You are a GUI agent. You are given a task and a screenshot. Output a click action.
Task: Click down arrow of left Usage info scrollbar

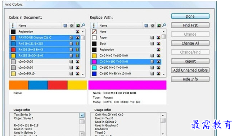click(82, 133)
